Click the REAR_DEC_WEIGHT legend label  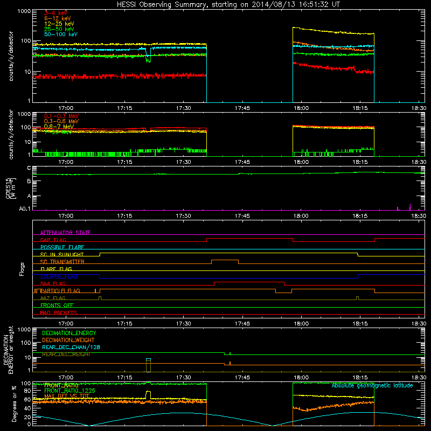tap(66, 354)
